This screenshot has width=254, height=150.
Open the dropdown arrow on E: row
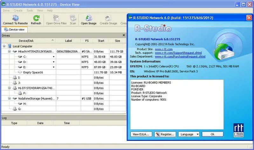pos(53,67)
